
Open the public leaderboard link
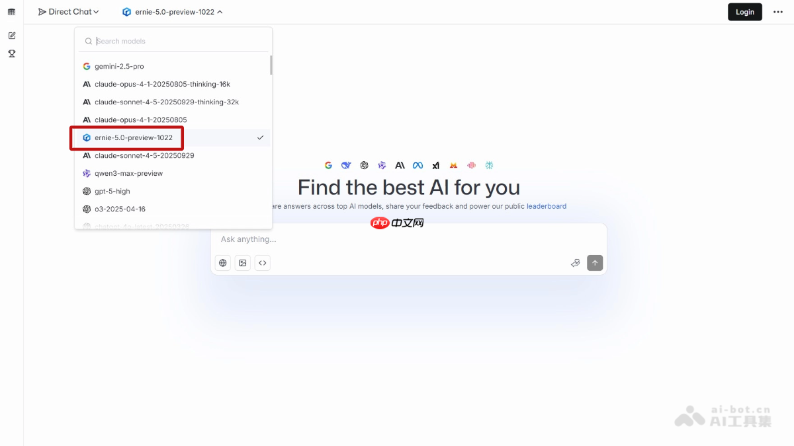[x=547, y=206]
